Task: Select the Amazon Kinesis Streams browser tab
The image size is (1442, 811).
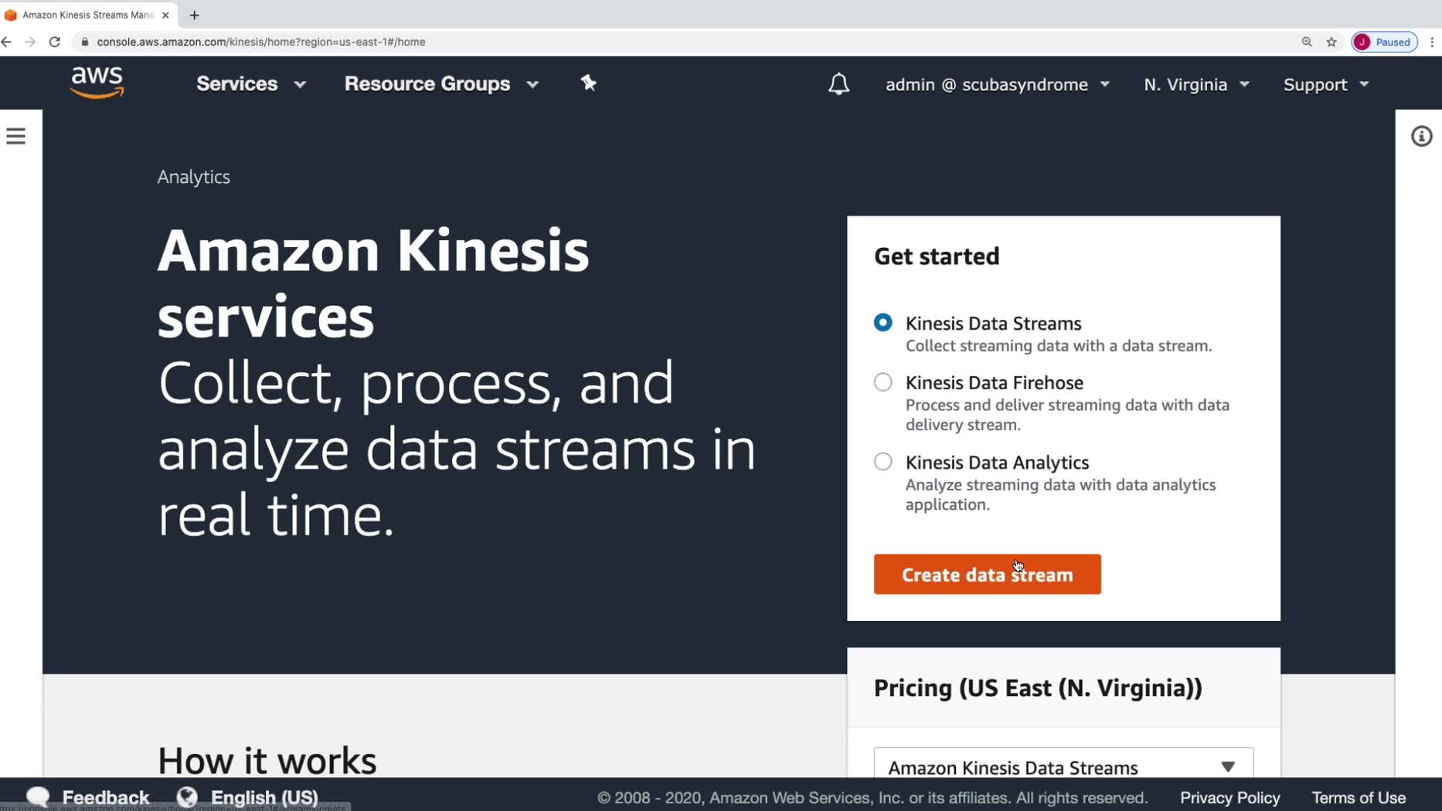Action: click(x=89, y=15)
